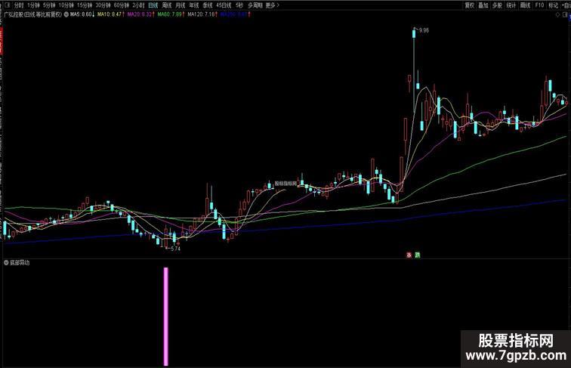Screen dimensions: 571x368
Task: Click the red tab on left sidebar
Action: pos(1,40)
